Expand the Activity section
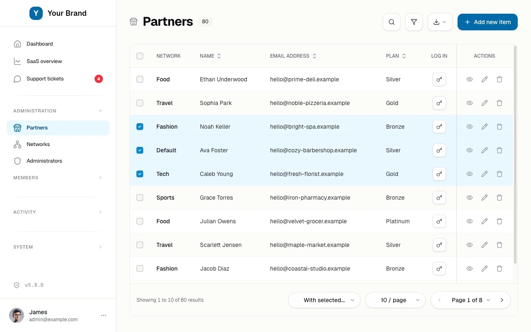 coord(58,212)
